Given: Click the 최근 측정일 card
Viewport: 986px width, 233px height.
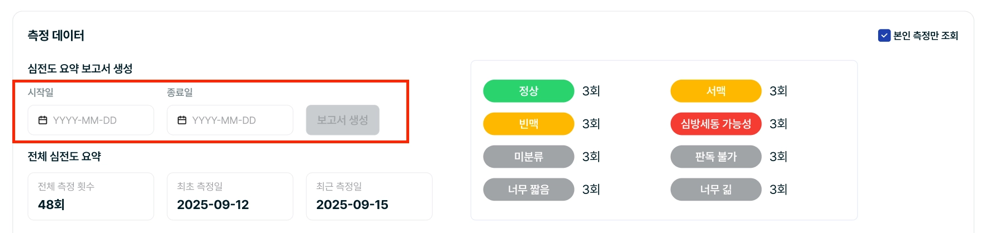Looking at the screenshot, I should (x=369, y=196).
